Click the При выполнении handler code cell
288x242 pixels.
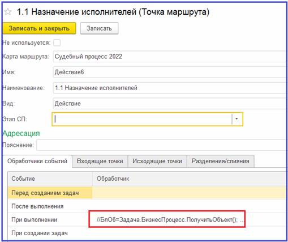pyautogui.click(x=167, y=219)
